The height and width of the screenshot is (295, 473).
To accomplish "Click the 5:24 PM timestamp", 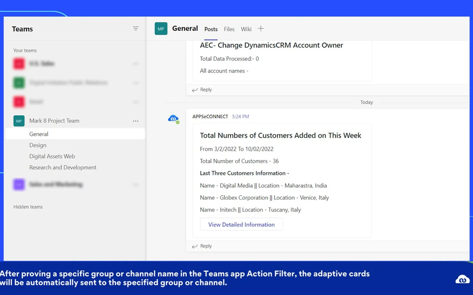I will point(240,117).
